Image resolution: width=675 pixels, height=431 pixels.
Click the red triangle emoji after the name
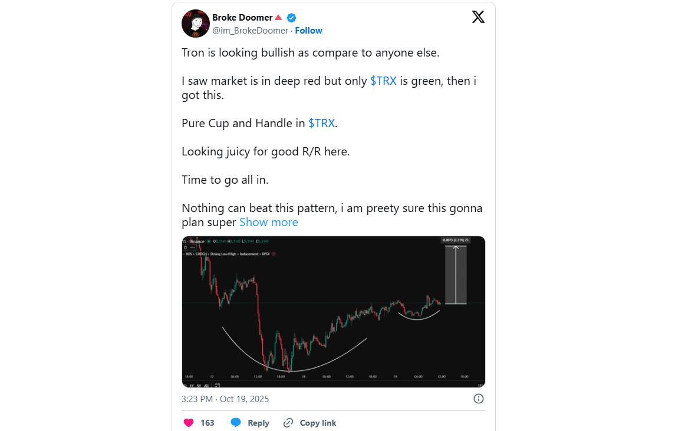279,17
